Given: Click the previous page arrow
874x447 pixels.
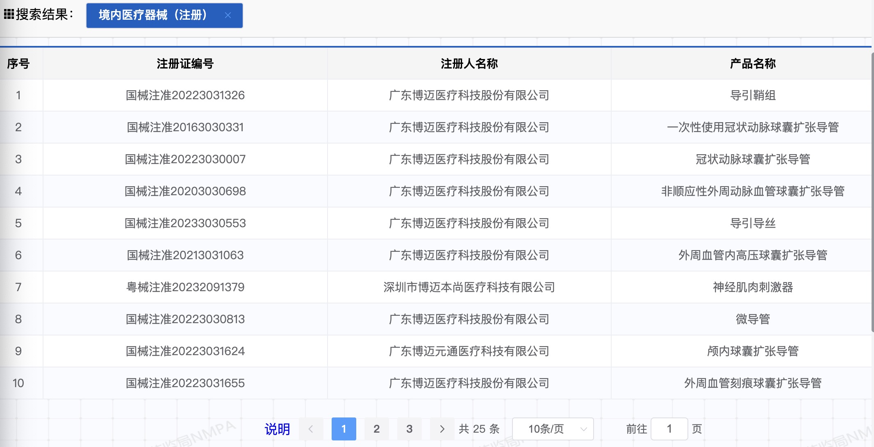Looking at the screenshot, I should pos(311,429).
